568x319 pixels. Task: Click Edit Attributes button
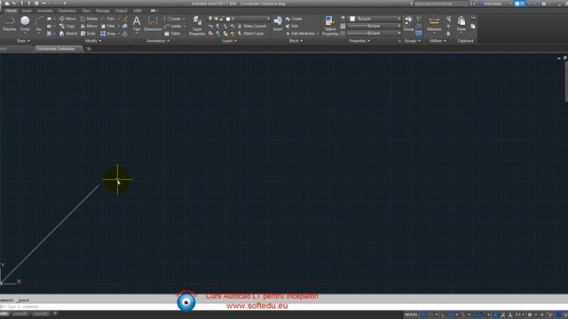click(x=303, y=34)
